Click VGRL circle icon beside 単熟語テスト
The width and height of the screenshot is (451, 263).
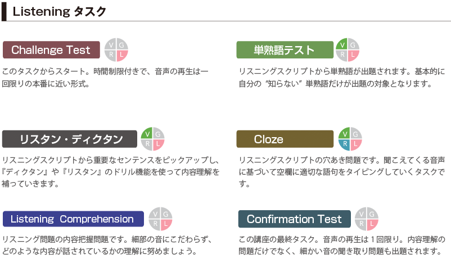(x=348, y=49)
